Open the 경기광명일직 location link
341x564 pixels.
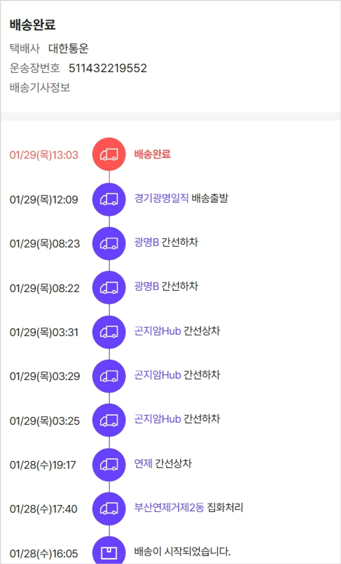click(x=161, y=198)
